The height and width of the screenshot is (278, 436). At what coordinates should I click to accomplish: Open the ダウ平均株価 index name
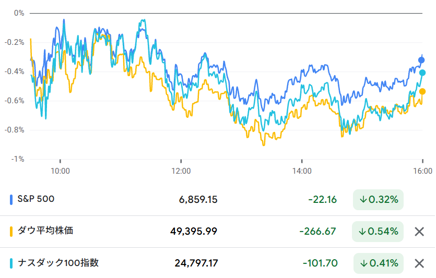click(x=45, y=231)
